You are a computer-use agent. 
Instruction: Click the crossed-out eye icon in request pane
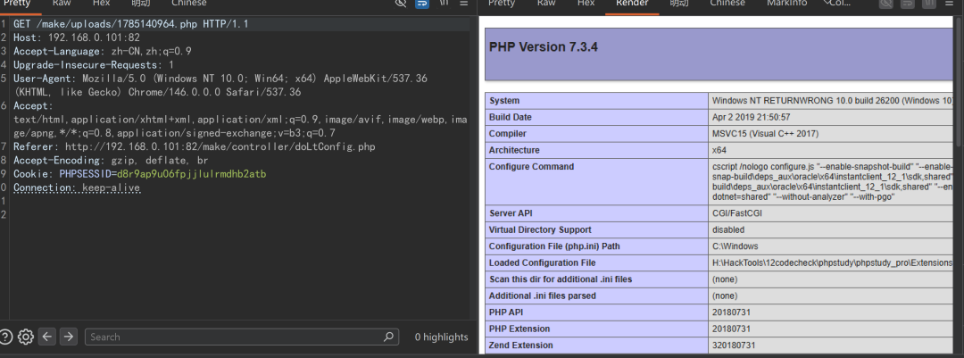(x=401, y=3)
